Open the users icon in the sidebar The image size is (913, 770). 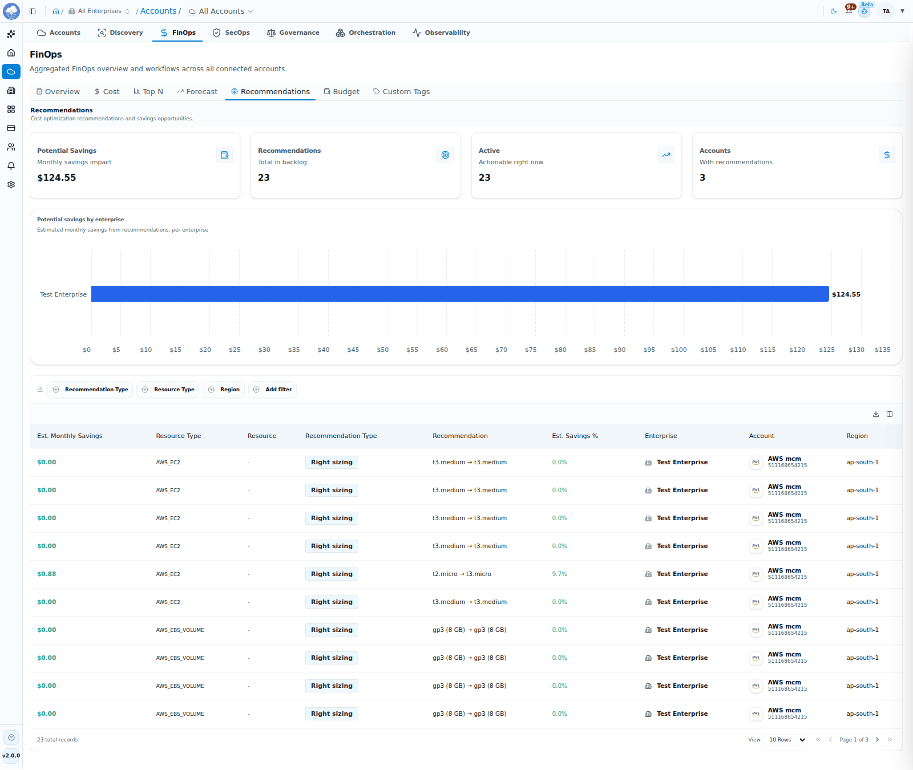coord(11,147)
